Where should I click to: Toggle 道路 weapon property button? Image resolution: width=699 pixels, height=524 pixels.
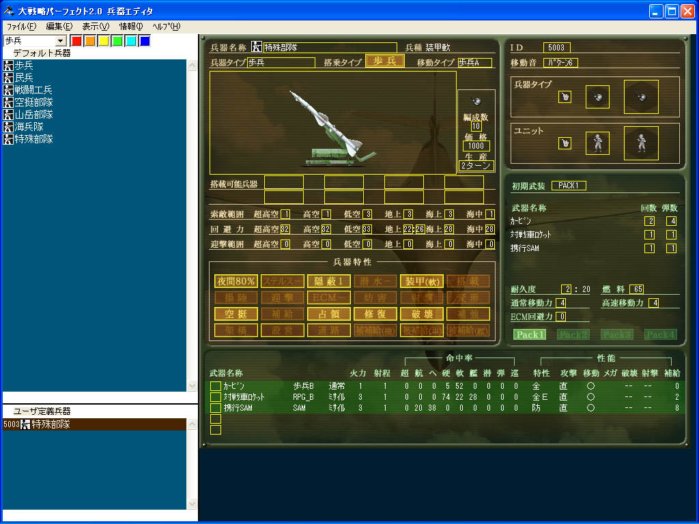coord(328,330)
